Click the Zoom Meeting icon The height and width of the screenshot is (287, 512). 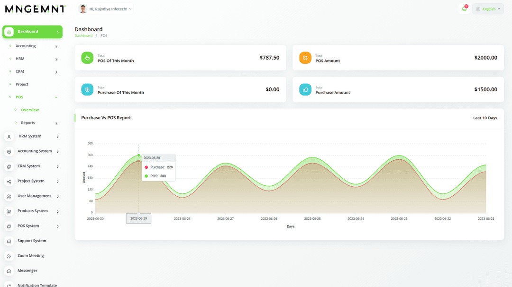(9, 256)
